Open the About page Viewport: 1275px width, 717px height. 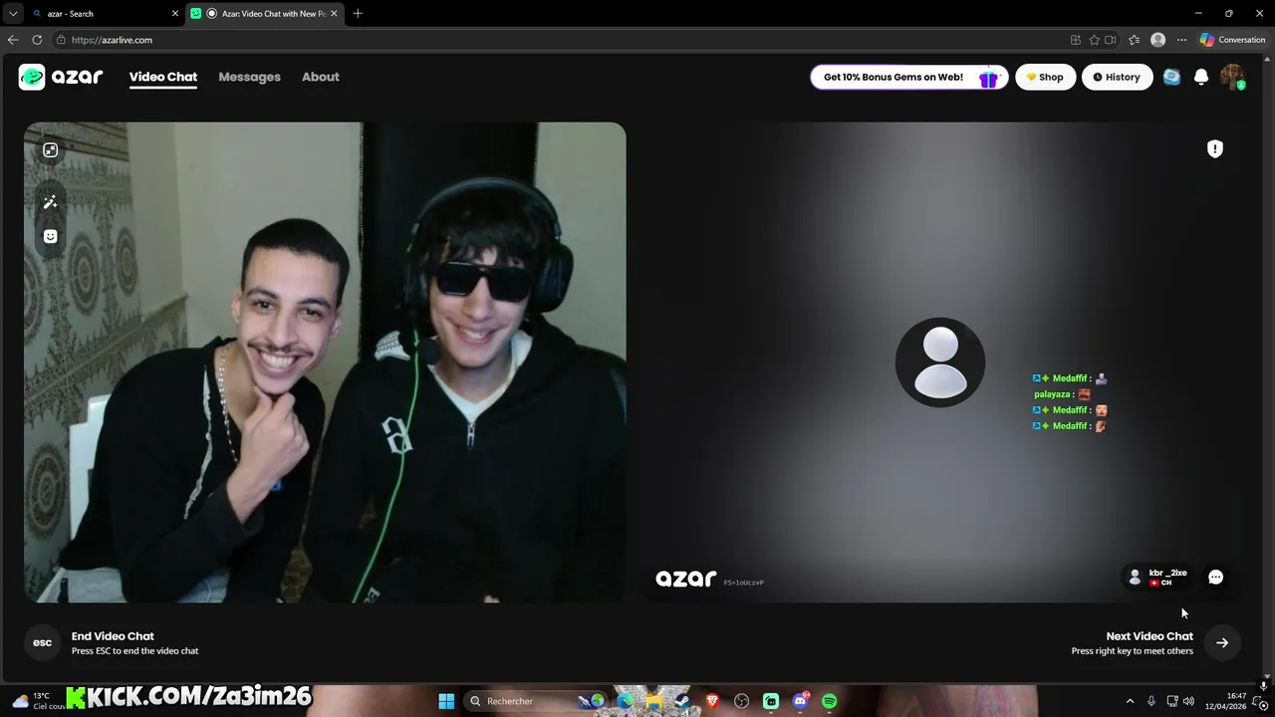pos(321,77)
